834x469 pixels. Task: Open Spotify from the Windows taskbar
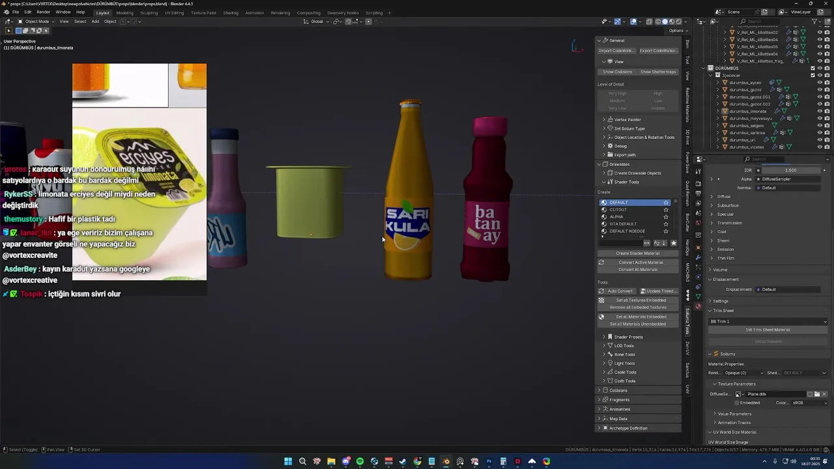[360, 461]
